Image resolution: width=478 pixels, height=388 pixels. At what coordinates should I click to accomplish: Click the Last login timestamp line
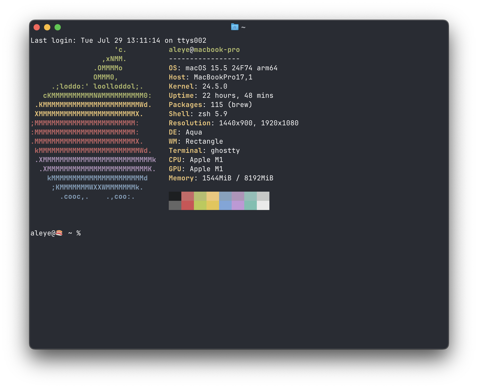click(x=118, y=40)
